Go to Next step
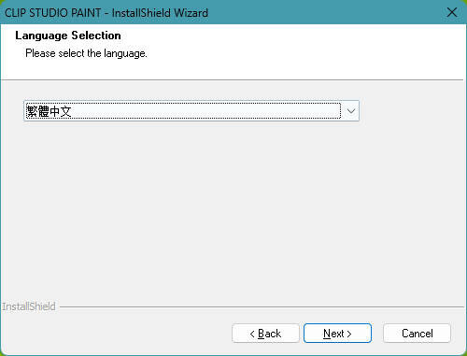 pos(337,334)
